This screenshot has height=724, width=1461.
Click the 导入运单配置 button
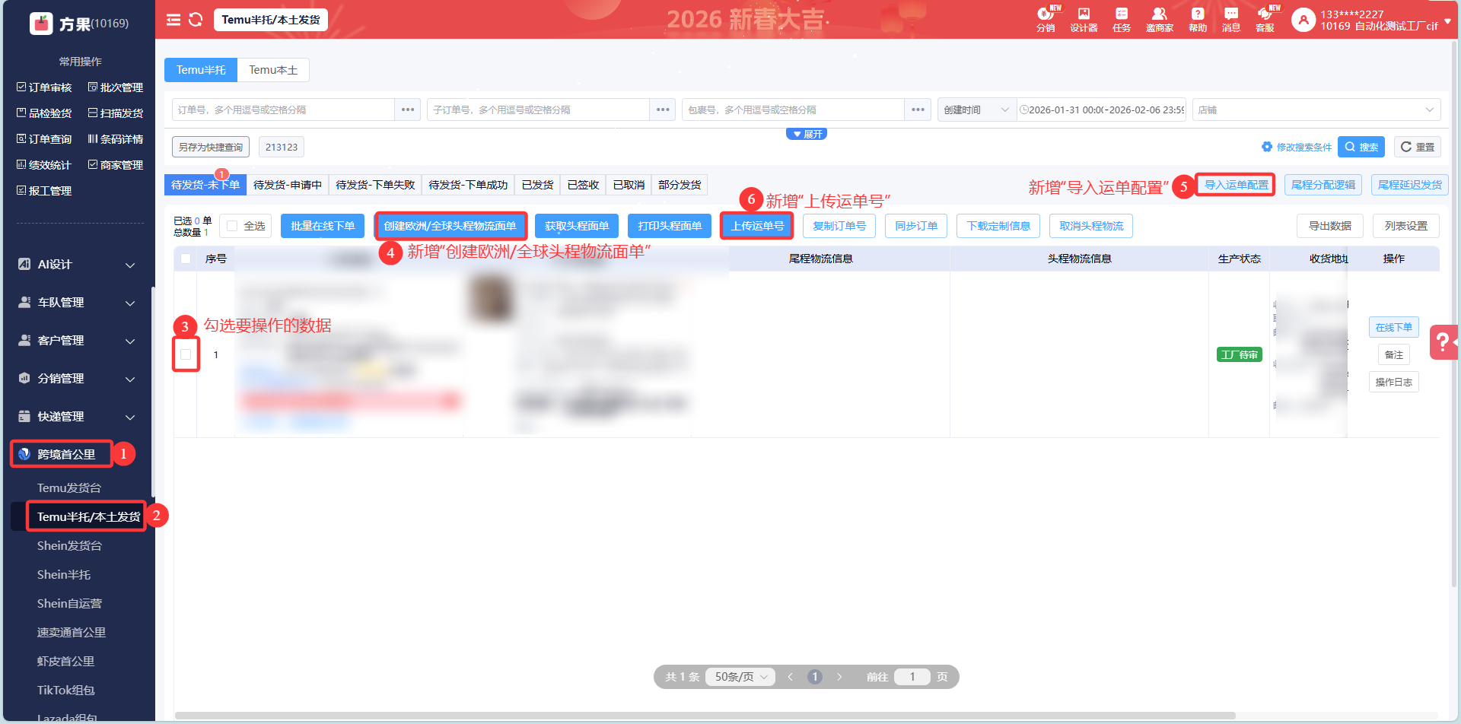[1236, 185]
